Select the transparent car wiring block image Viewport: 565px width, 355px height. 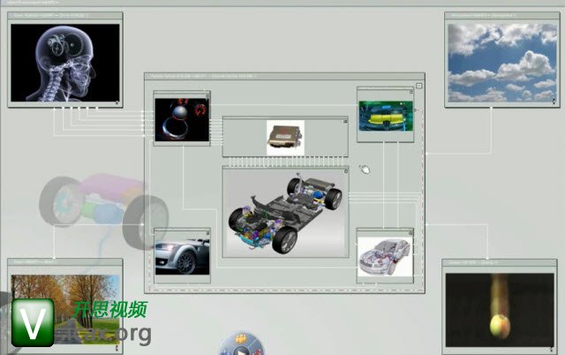pos(385,257)
